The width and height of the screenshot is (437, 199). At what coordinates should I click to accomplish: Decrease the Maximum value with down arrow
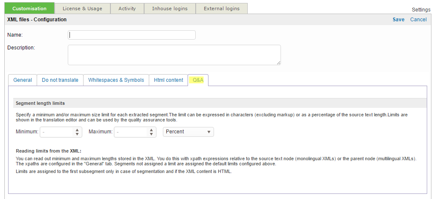tap(152, 134)
